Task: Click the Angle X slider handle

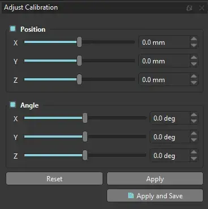Action: tap(85, 118)
